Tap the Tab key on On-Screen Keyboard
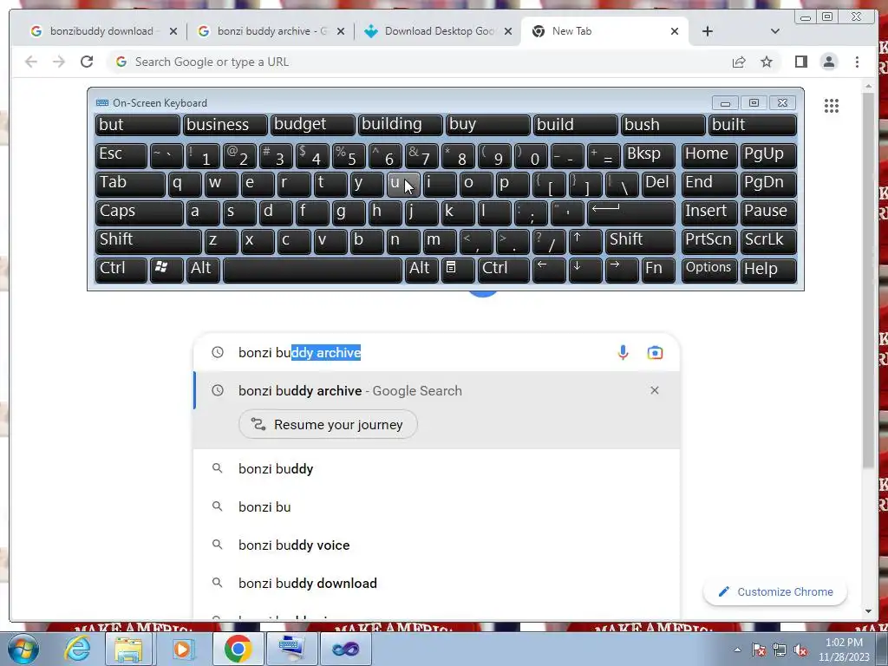 tap(130, 184)
